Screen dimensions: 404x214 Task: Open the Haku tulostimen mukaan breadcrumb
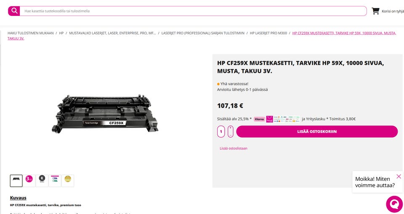tap(31, 33)
